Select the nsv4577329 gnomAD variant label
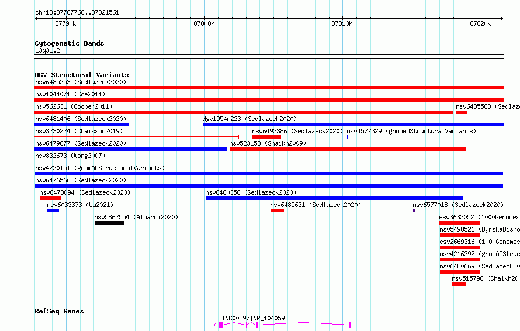Screen dimensions: 520x331 click(411, 131)
